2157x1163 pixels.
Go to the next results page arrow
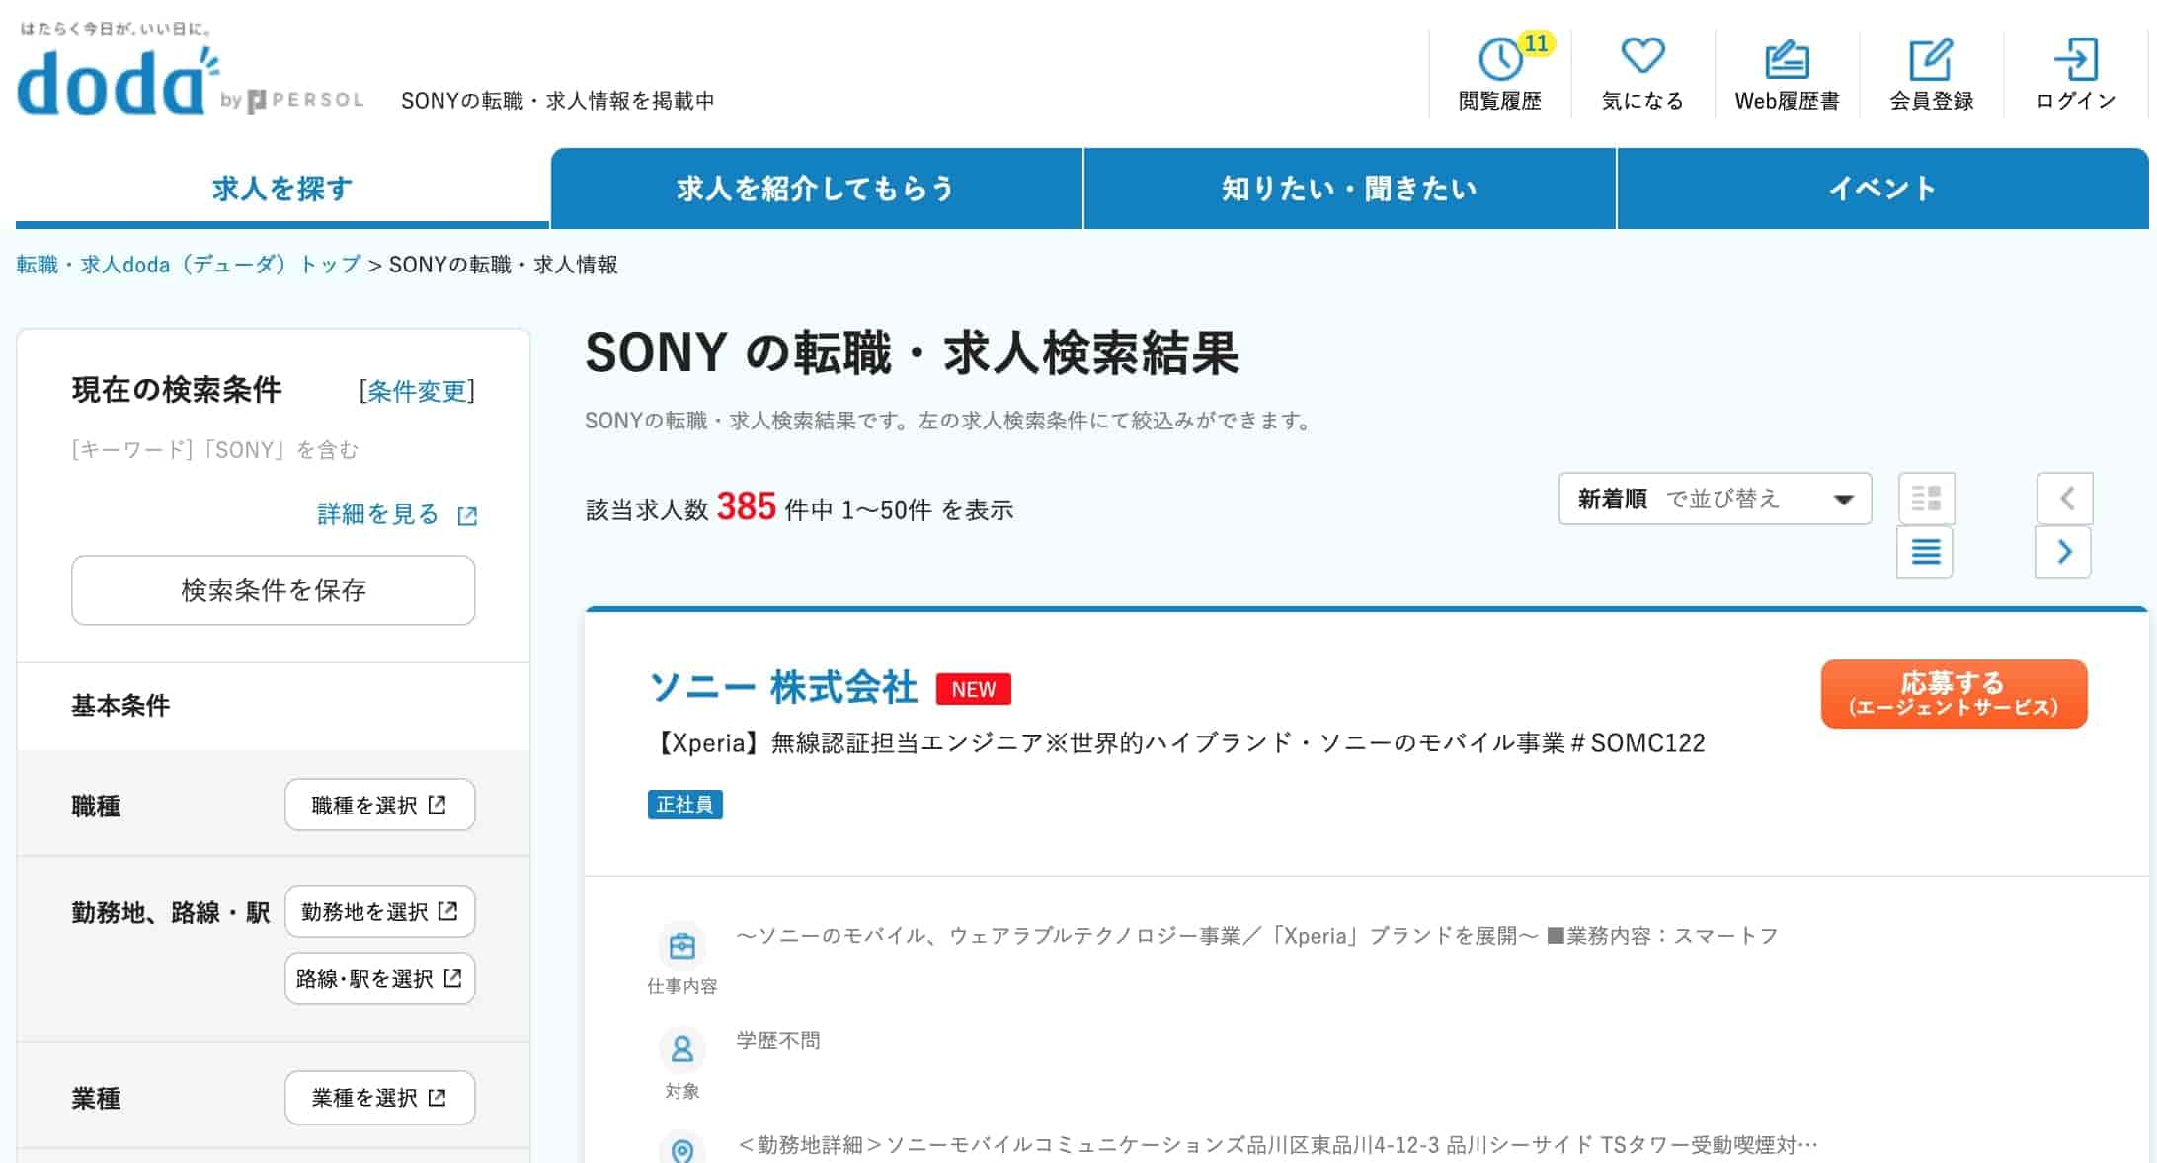pos(2063,552)
